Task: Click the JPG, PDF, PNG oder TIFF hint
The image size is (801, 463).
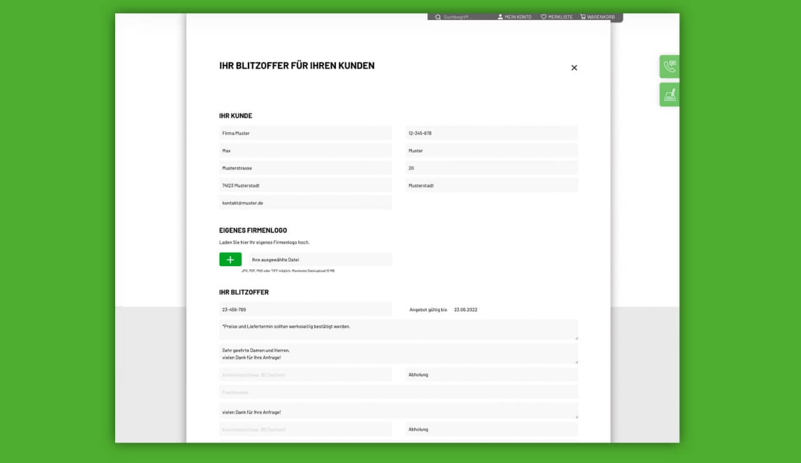Action: [x=288, y=271]
